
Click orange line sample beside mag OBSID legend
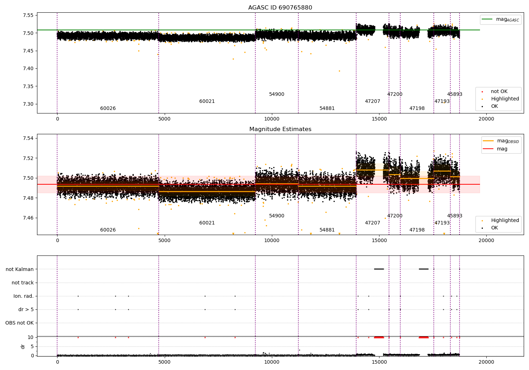(x=488, y=141)
